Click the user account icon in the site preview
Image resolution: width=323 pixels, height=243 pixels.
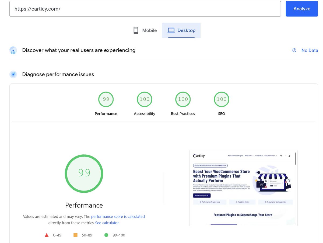pyautogui.click(x=290, y=156)
